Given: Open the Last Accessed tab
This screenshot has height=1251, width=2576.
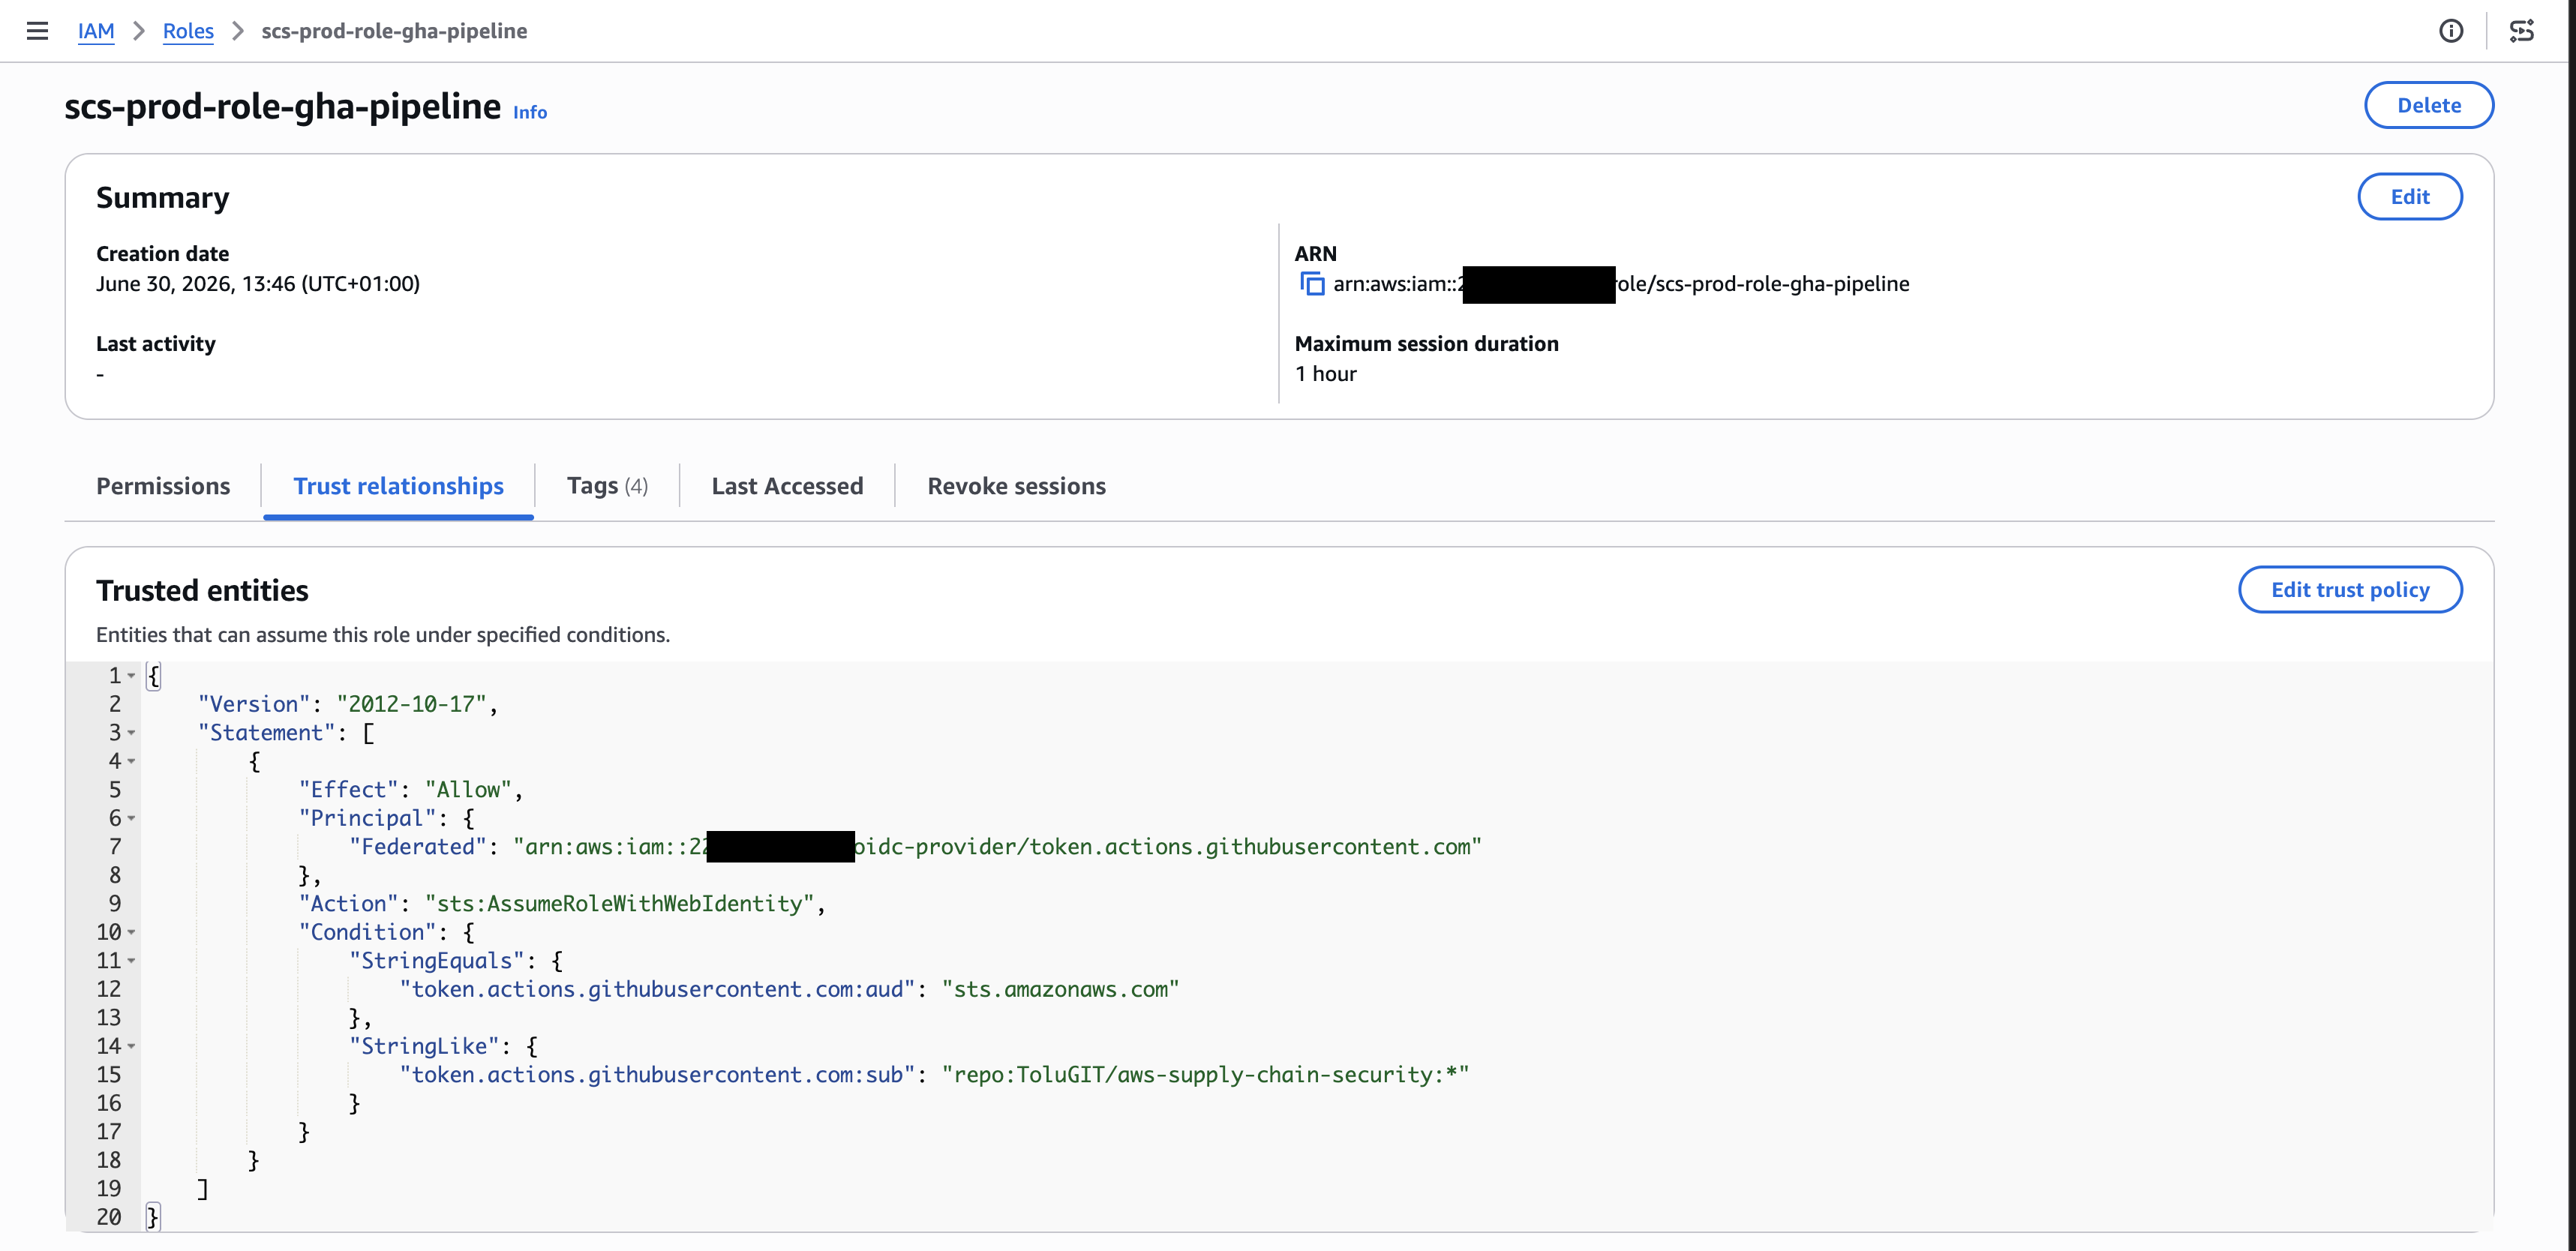Looking at the screenshot, I should coord(787,486).
